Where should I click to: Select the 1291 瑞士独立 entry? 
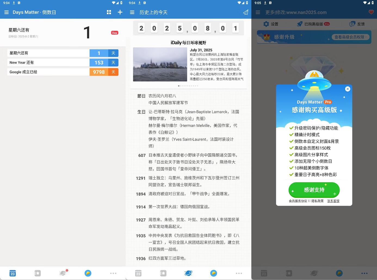(188, 181)
